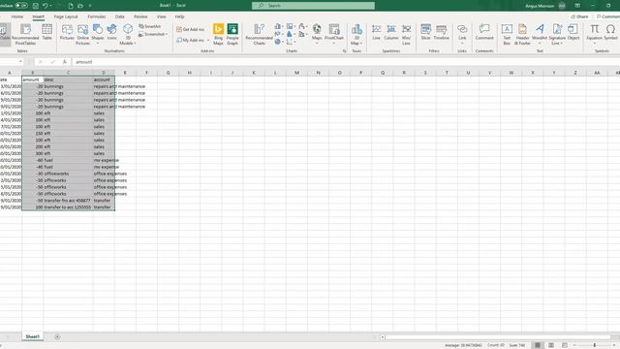Open the Help tab
This screenshot has height=349, width=620.
[x=179, y=16]
